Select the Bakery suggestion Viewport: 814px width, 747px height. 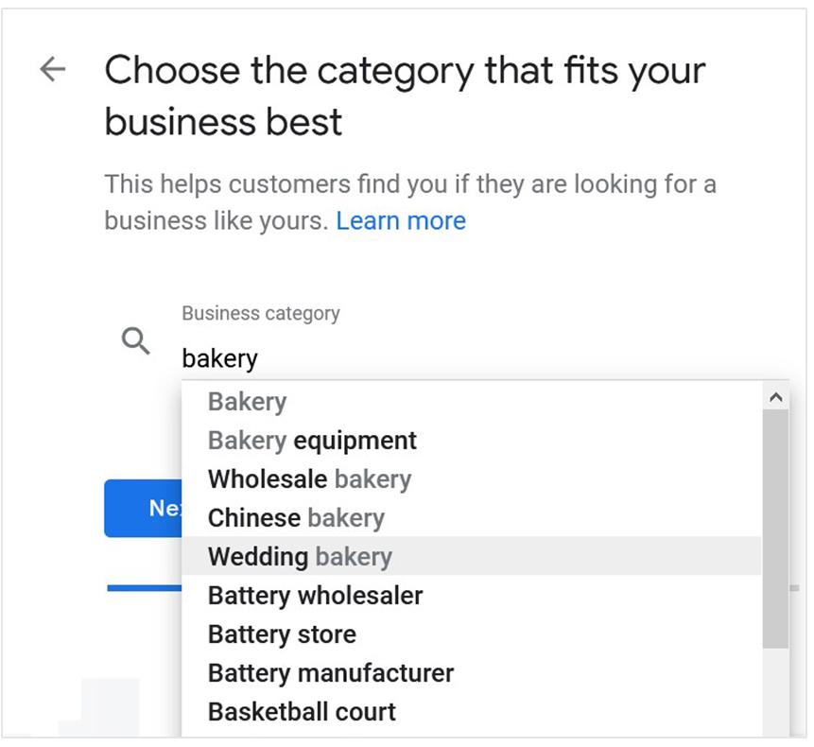[x=472, y=402]
